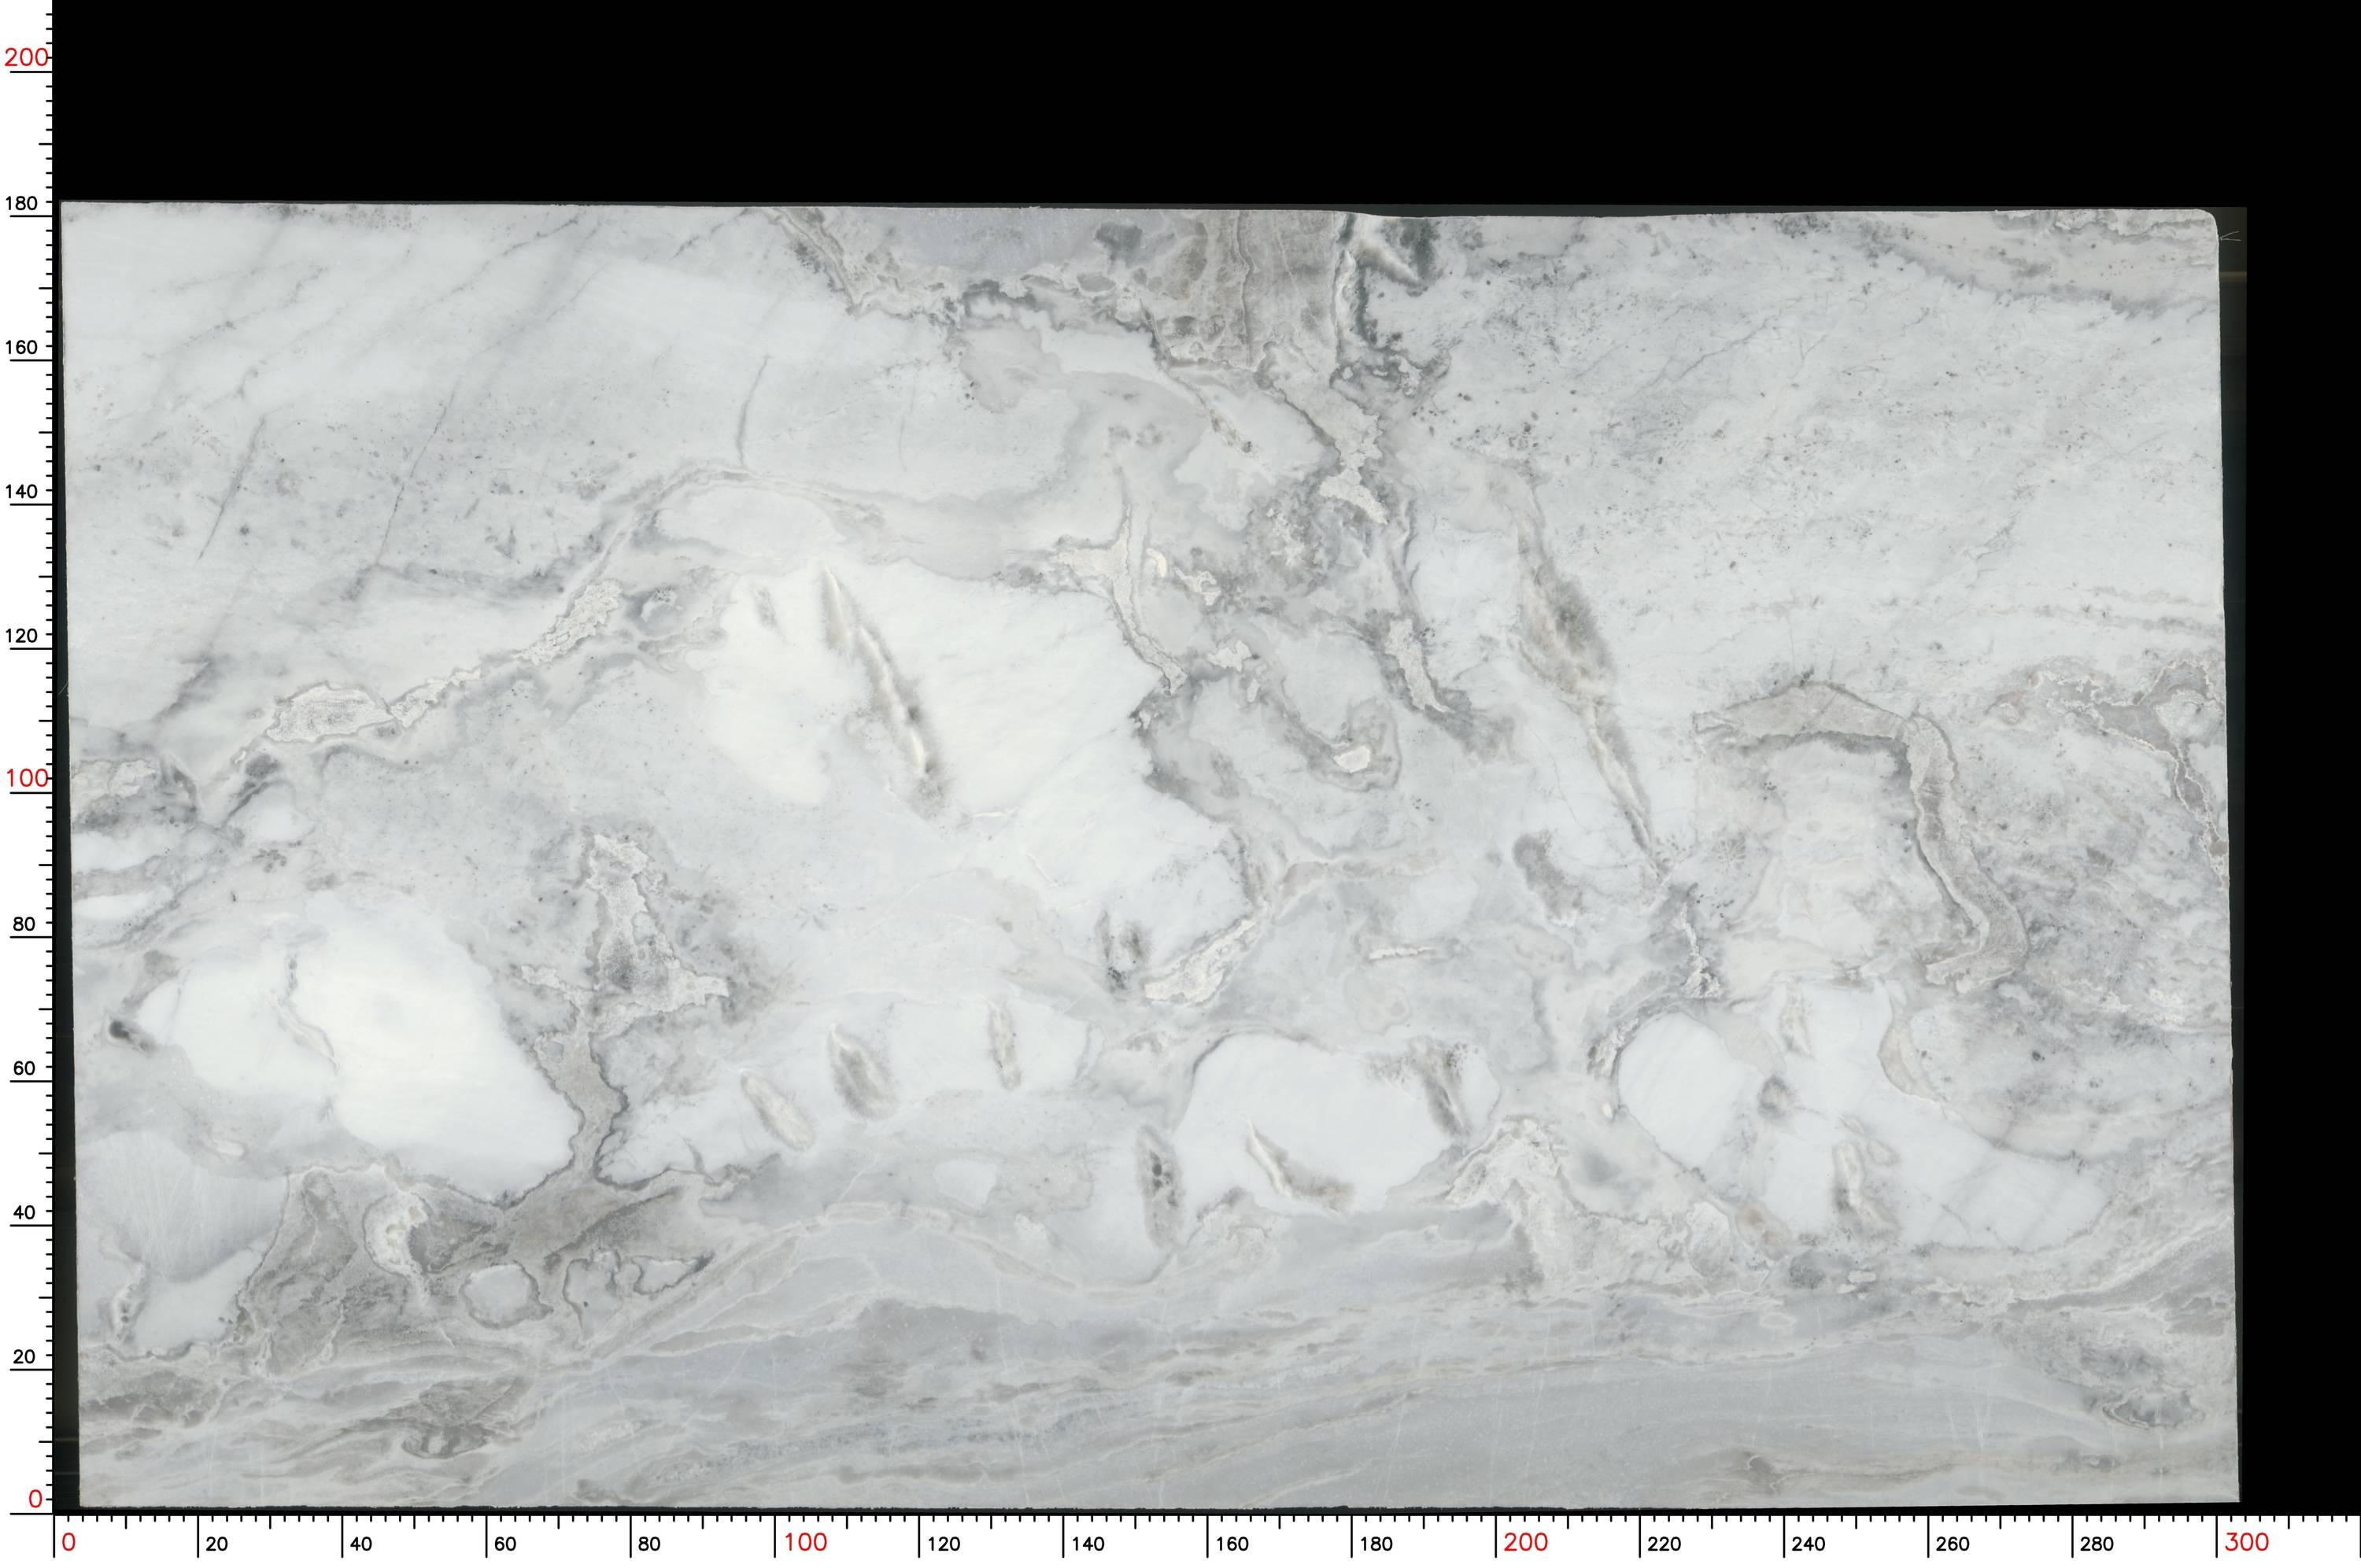Click red "200" on the horizontal ruler
Screen dimensions: 2361x1568
[1526, 1543]
